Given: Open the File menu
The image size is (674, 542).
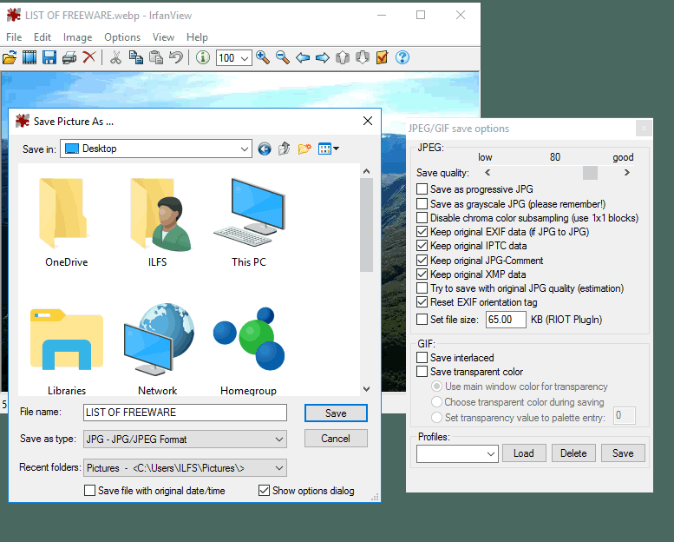Looking at the screenshot, I should point(14,37).
